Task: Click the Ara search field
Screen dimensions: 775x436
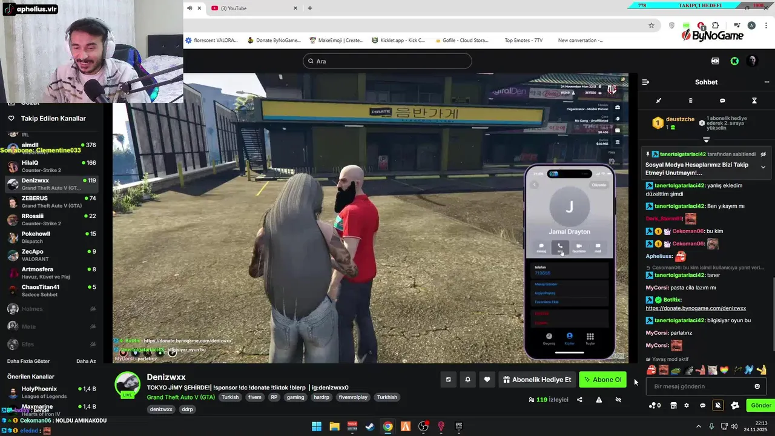Action: click(x=387, y=61)
